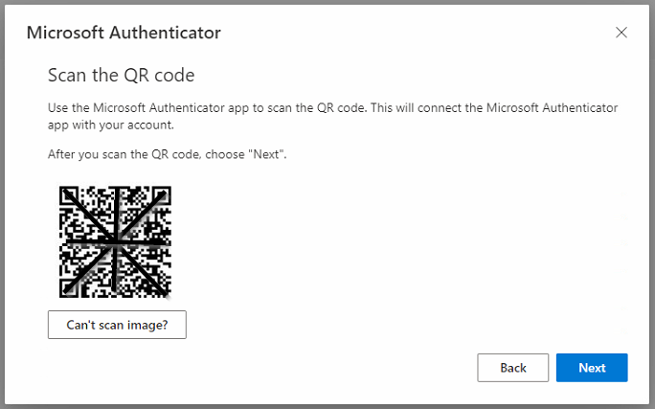Click the "Scan the QR code" heading
This screenshot has height=409, width=655.
pos(122,76)
